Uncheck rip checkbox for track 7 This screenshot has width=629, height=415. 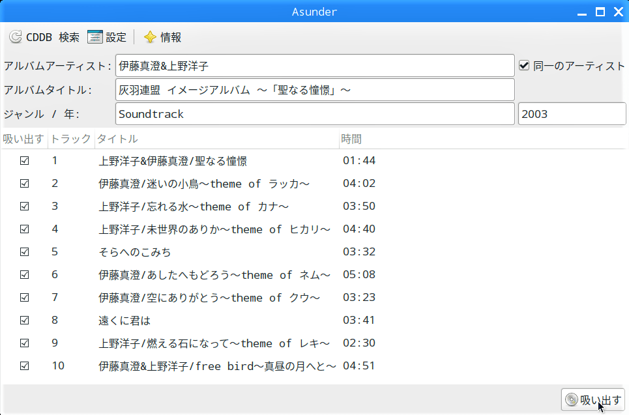[25, 298]
